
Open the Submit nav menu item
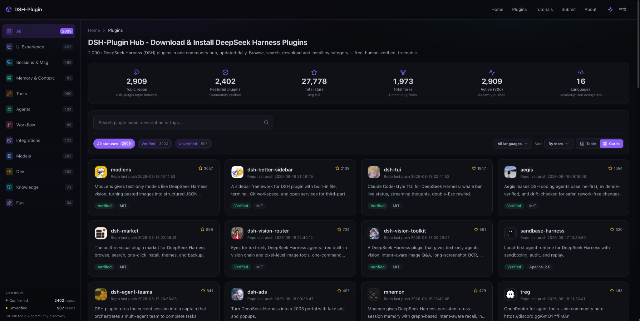point(568,9)
